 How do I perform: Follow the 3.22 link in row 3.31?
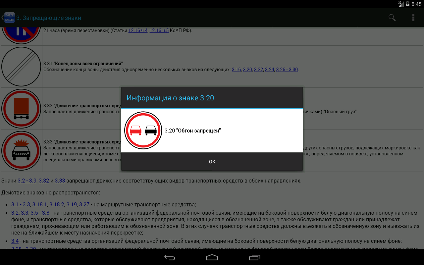[258, 70]
